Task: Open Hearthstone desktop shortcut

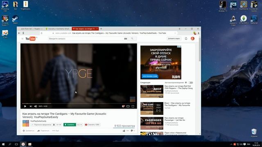Action: (x=244, y=5)
